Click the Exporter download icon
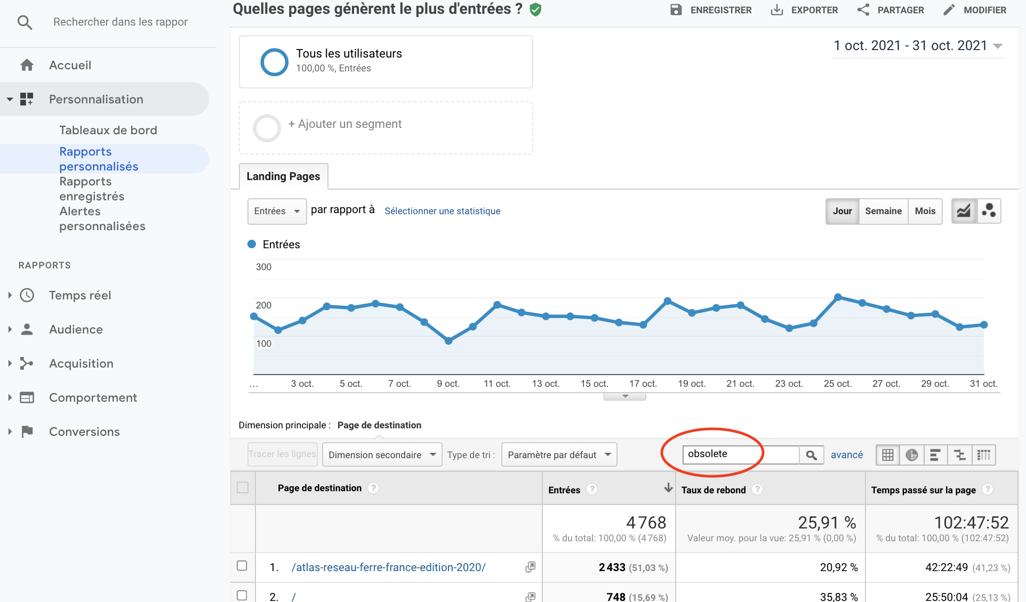1026x602 pixels. coord(777,10)
